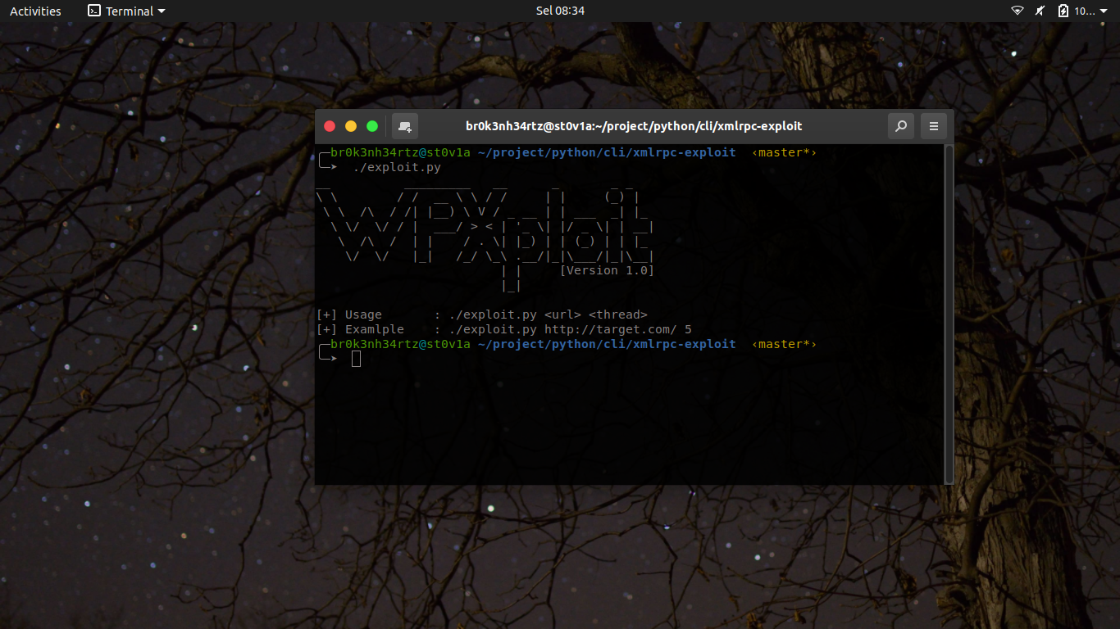Click the first prompt's br0k3nh34rtz@st0v1a user text
The width and height of the screenshot is (1120, 629).
tap(401, 152)
